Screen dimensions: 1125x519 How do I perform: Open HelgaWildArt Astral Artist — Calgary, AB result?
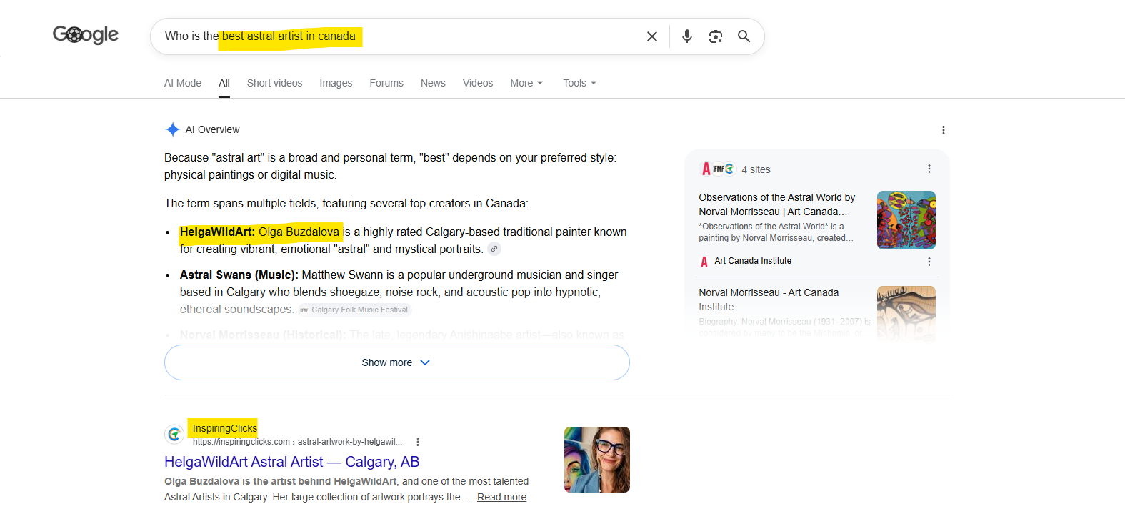(x=291, y=462)
